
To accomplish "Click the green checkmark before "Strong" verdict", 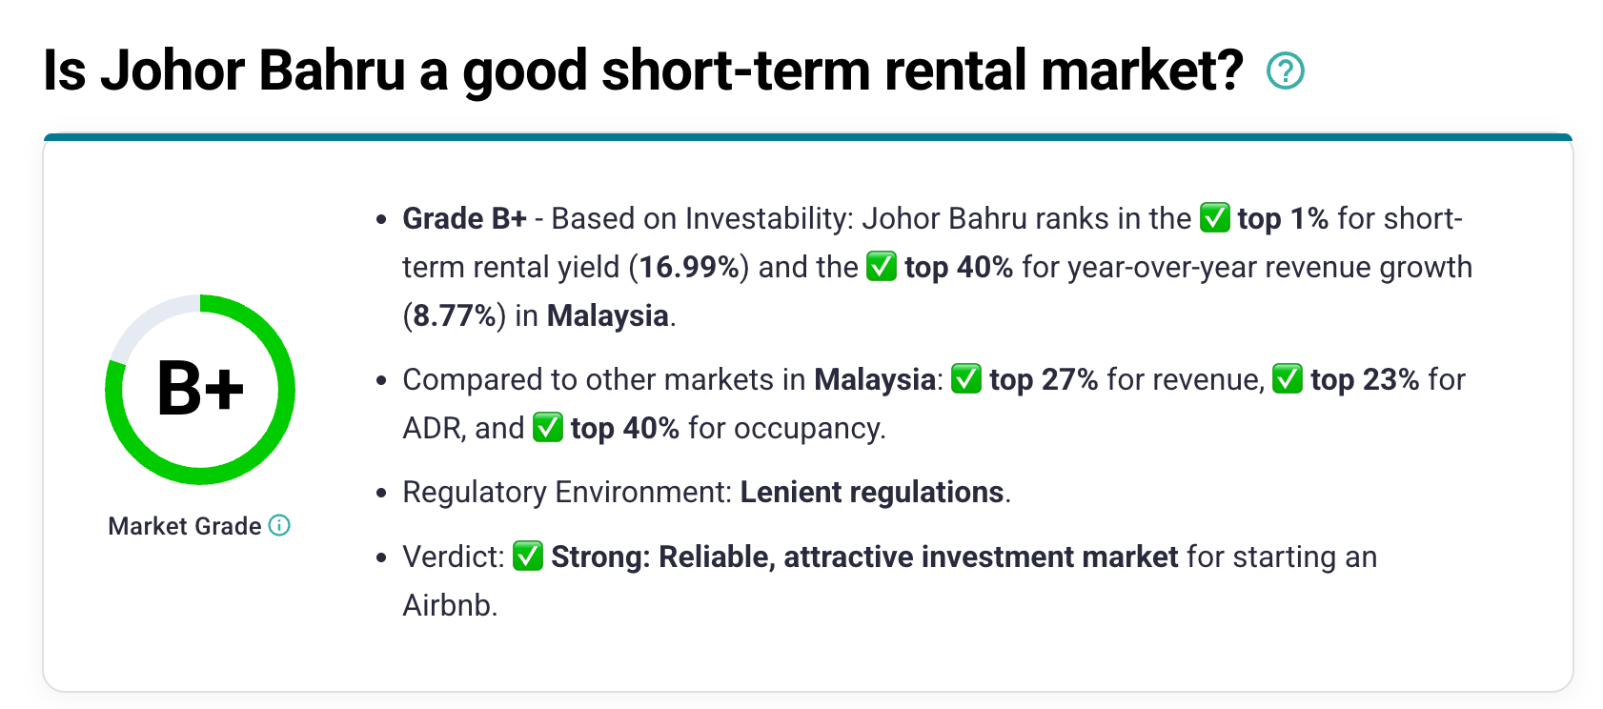I will [528, 557].
